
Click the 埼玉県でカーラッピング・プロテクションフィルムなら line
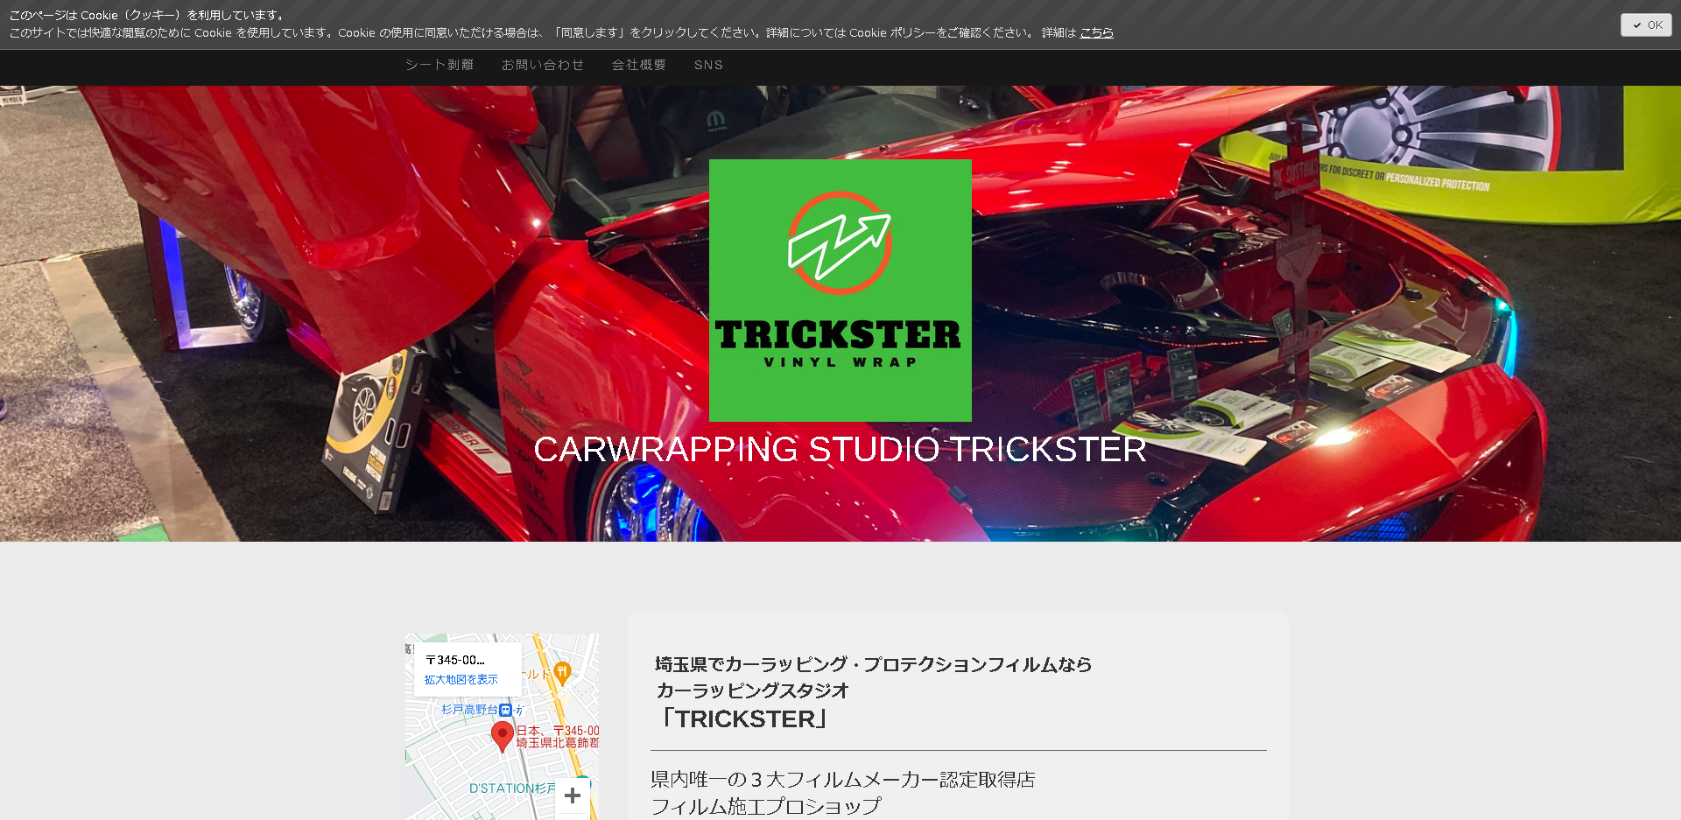(x=874, y=664)
